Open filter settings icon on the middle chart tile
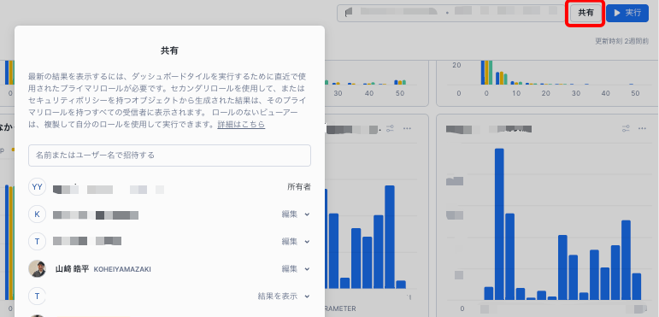The image size is (659, 317). point(390,128)
